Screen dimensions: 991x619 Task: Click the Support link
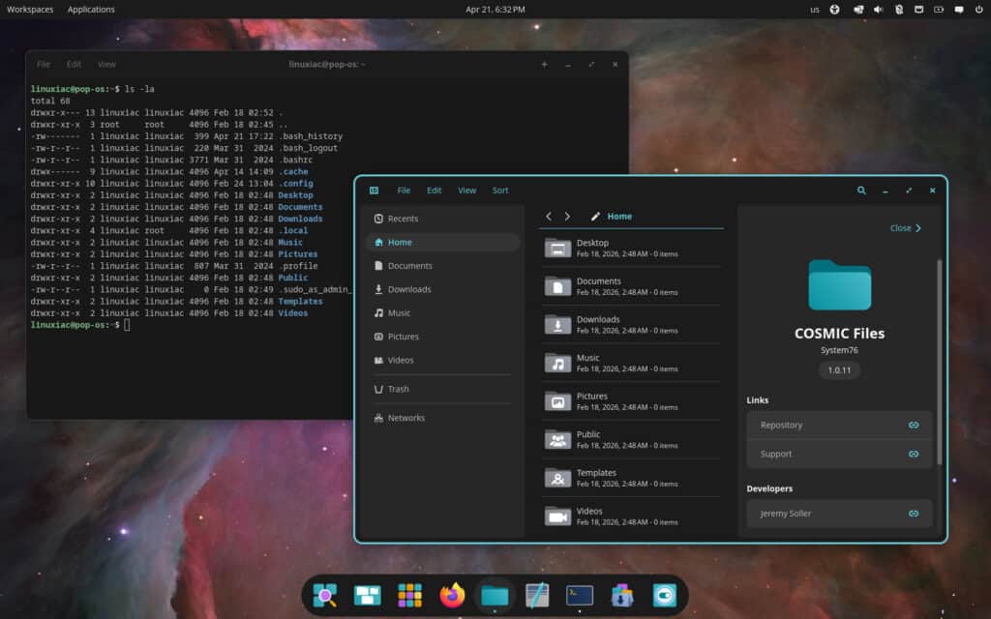(x=839, y=454)
